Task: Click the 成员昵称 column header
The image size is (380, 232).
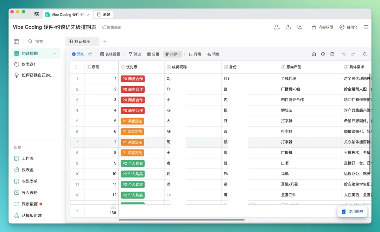Action: [x=193, y=67]
